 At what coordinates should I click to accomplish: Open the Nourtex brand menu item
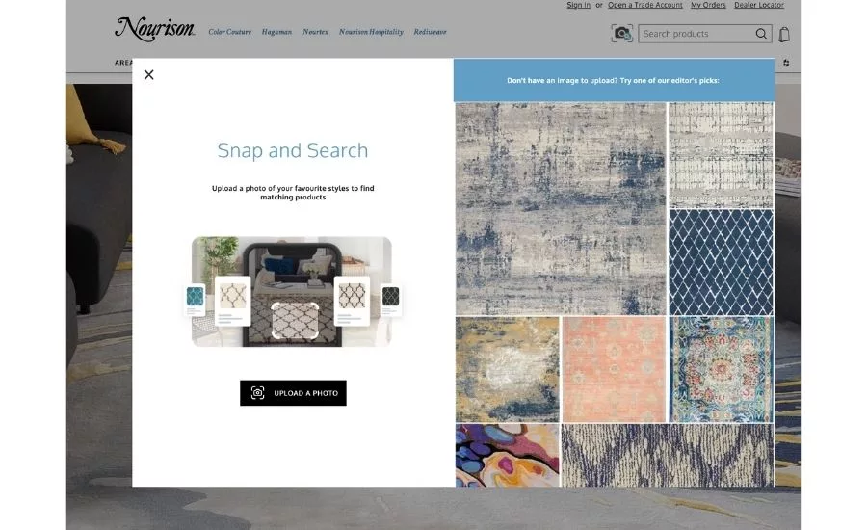(x=315, y=32)
